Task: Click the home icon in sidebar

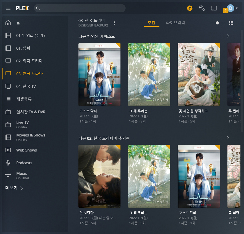Action: point(8,23)
